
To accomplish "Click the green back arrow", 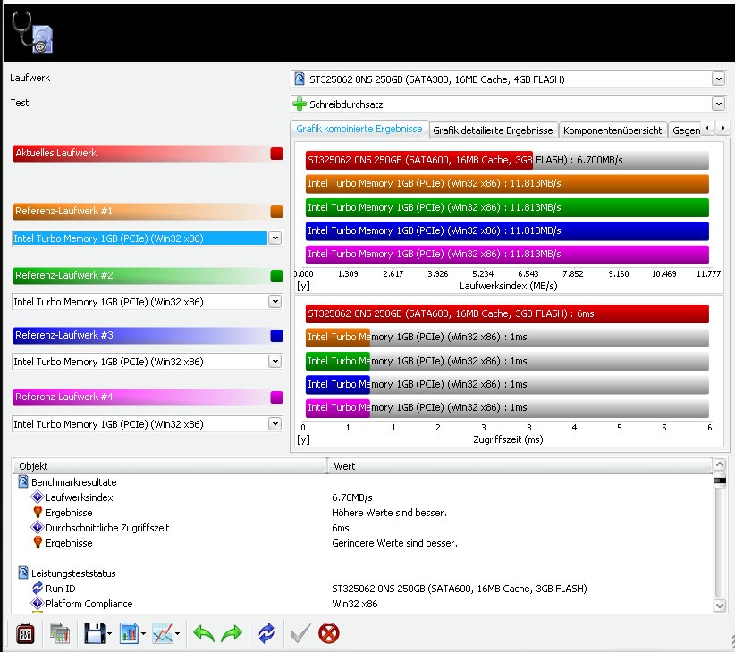I will (204, 634).
